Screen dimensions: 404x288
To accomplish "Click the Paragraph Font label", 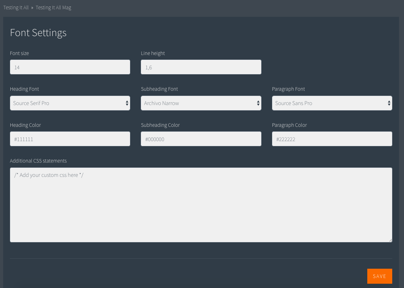I will click(288, 89).
